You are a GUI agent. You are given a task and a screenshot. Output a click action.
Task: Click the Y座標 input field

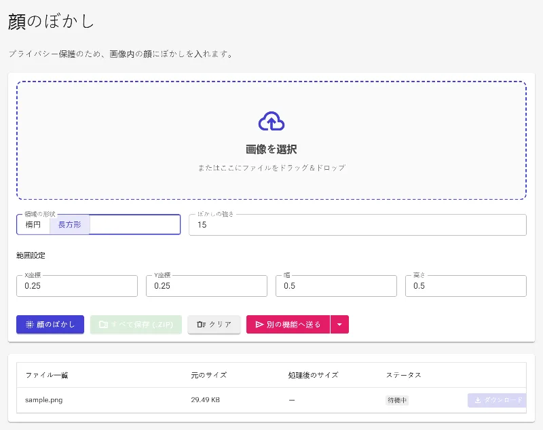pos(206,286)
